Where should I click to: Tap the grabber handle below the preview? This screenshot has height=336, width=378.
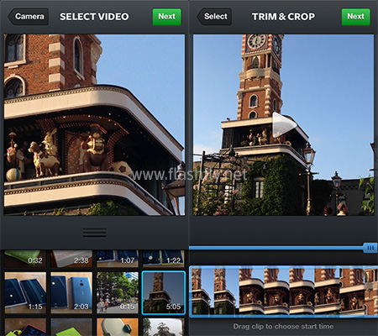[x=94, y=233]
